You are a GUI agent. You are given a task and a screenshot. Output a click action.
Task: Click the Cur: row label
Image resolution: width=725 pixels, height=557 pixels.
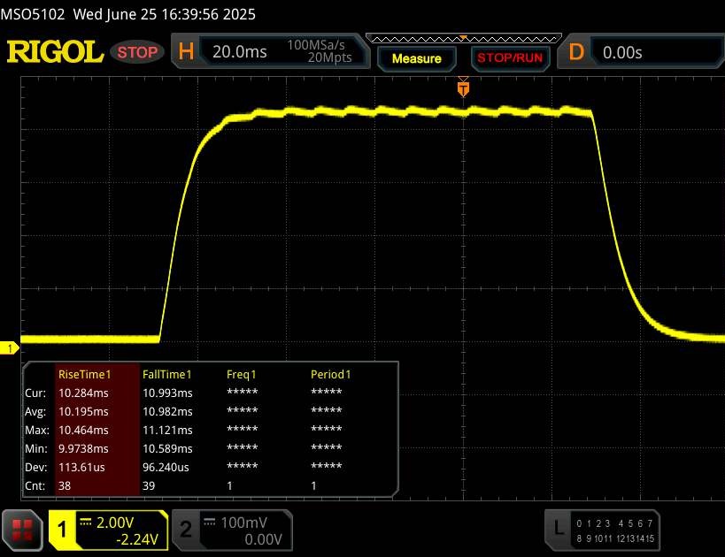tap(35, 393)
